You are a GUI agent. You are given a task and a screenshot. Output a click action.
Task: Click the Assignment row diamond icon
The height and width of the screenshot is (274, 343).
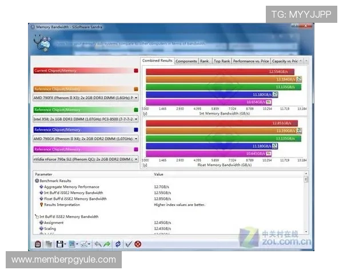[41, 223]
